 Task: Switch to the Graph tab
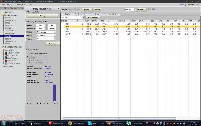pos(97,14)
